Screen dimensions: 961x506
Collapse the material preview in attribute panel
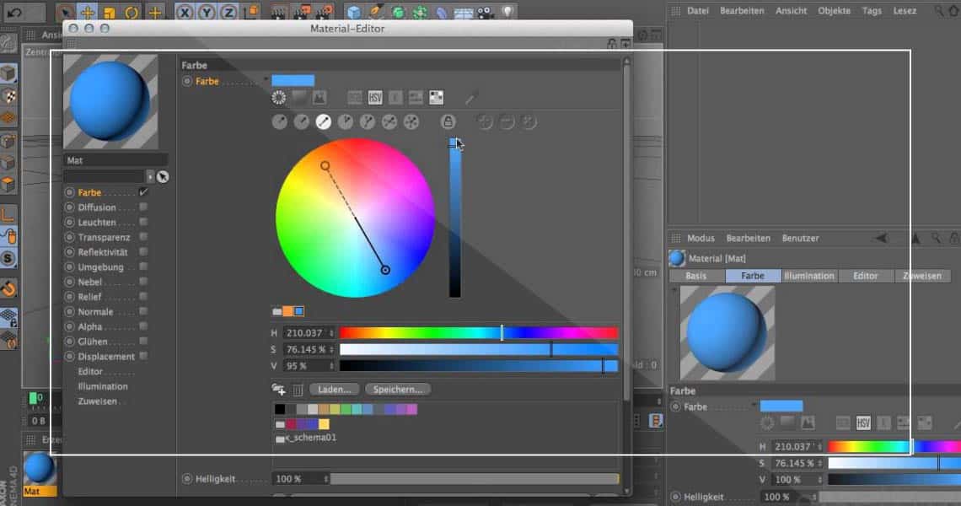coord(674,289)
